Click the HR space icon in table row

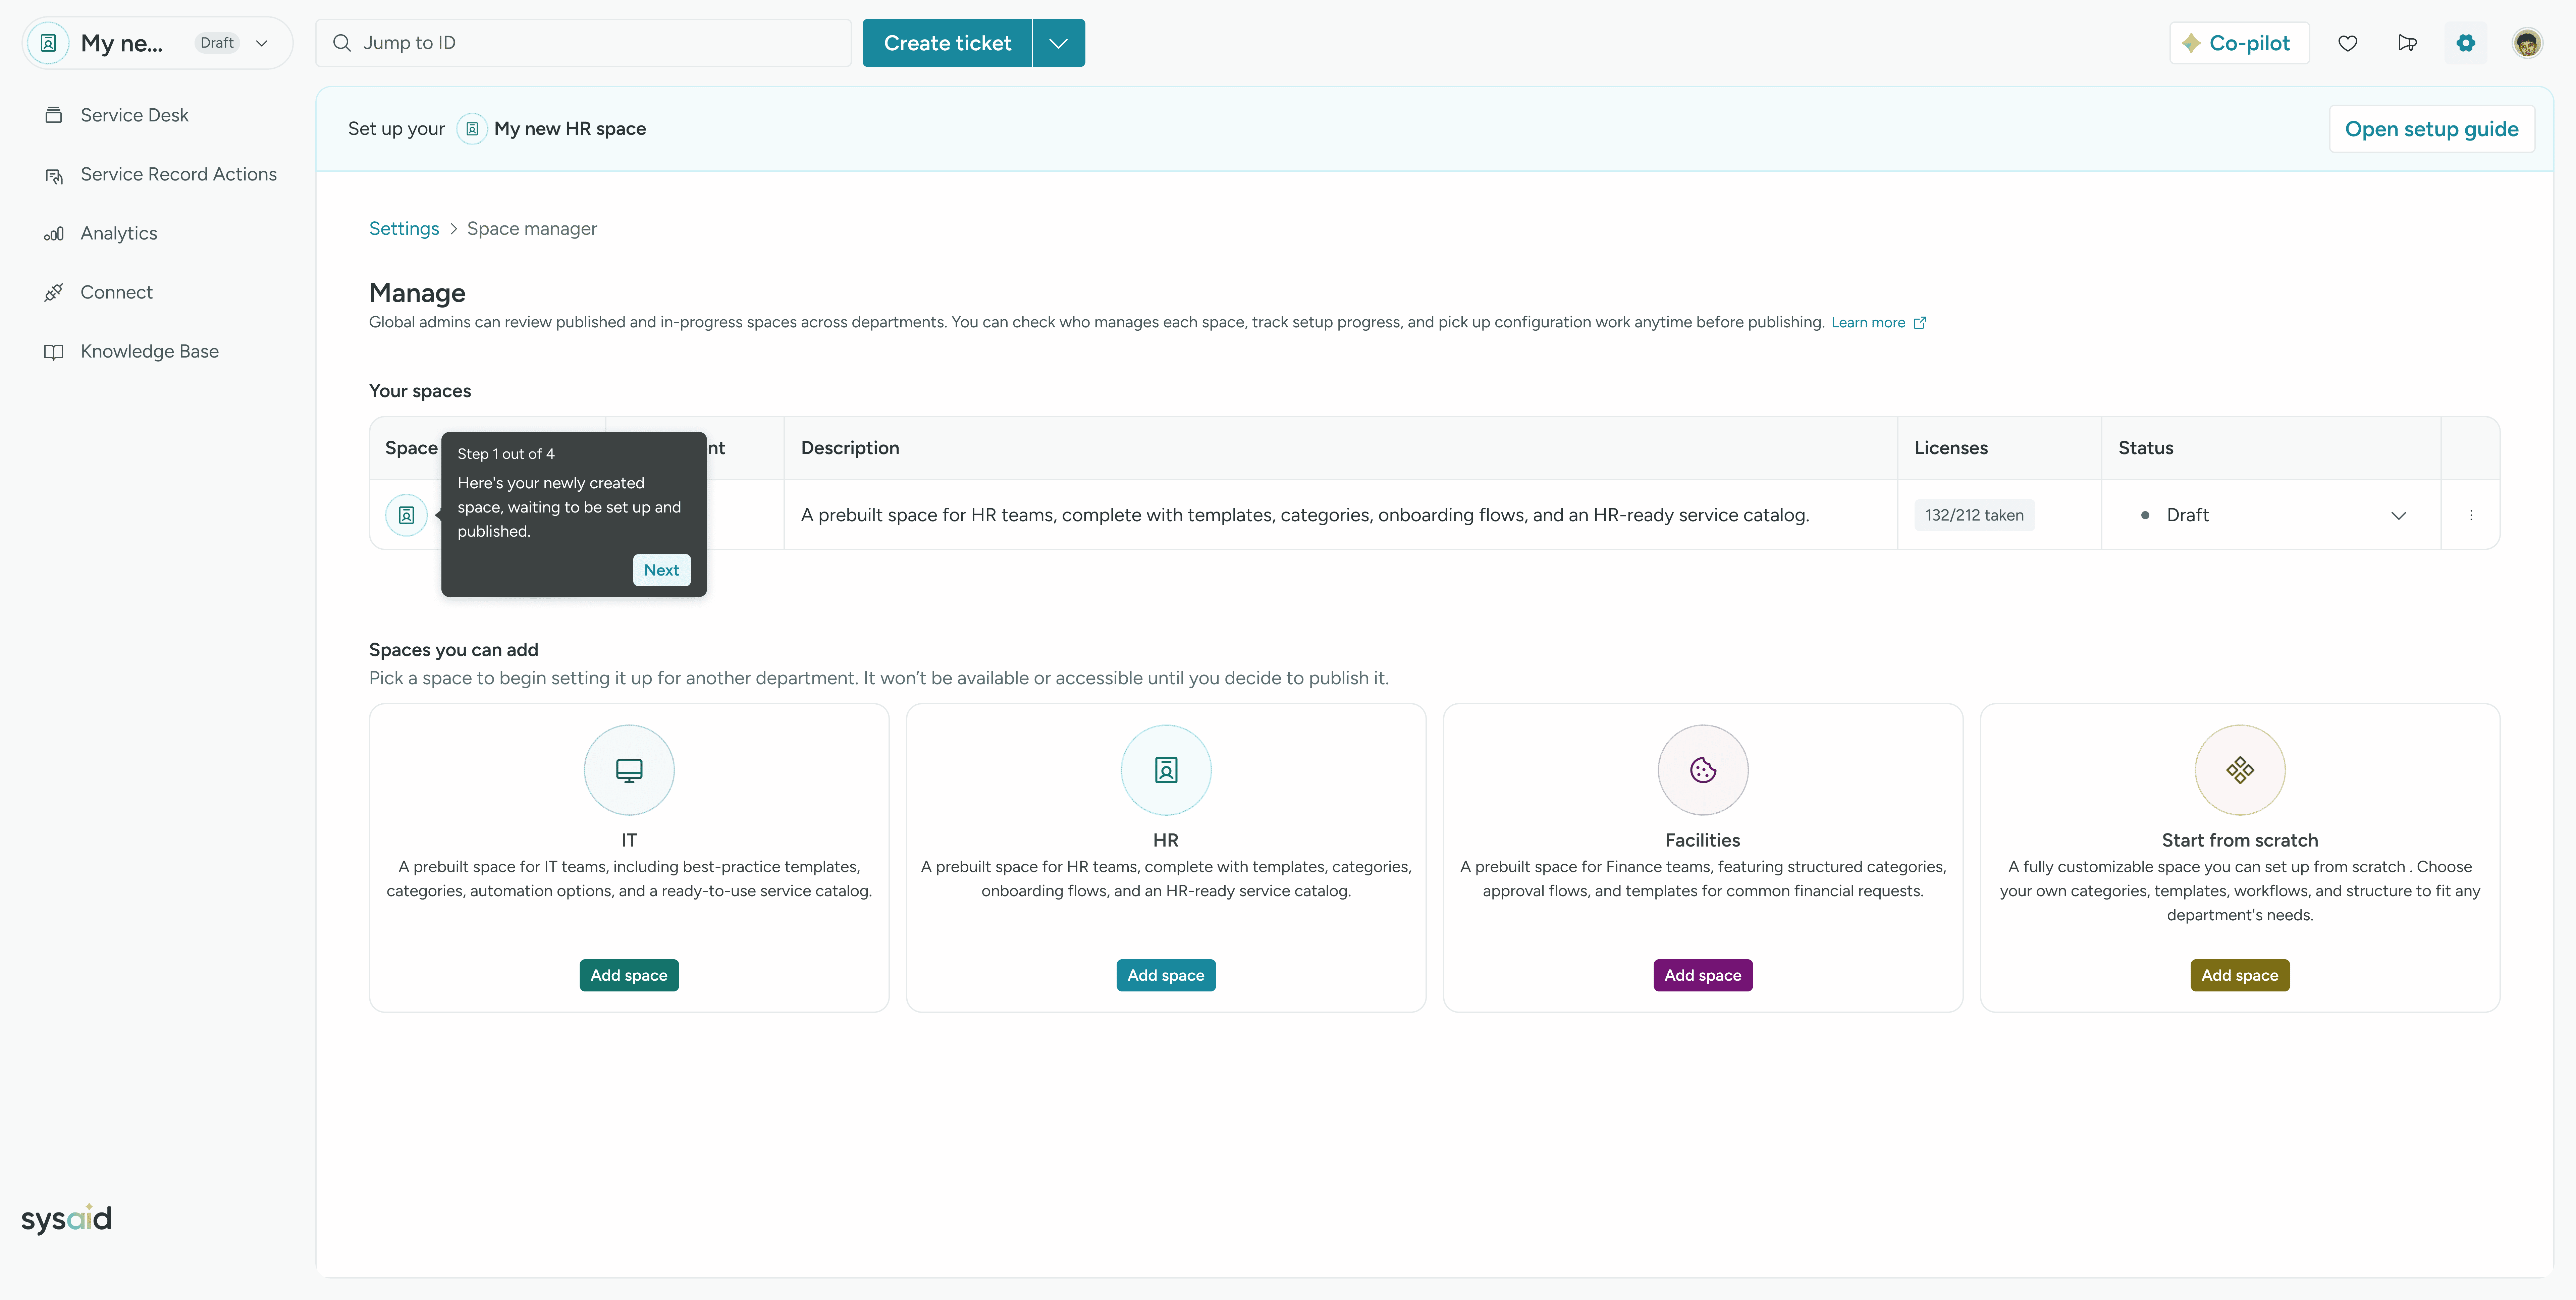pyautogui.click(x=406, y=515)
